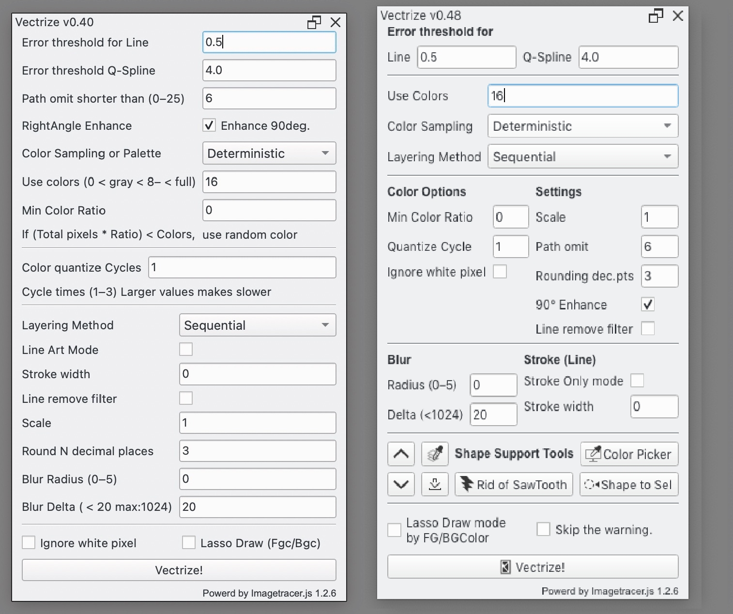Screen dimensions: 733x614
Task: Click Use colors field in Vectrize v0.40
Action: [269, 182]
